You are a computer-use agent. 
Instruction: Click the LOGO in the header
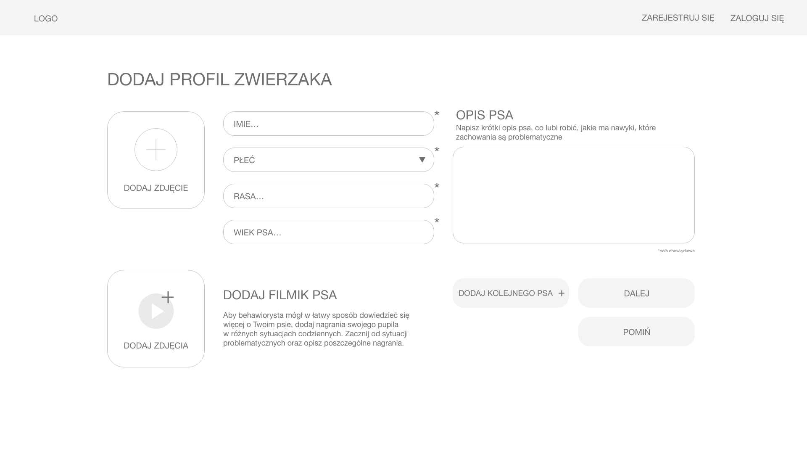(x=46, y=18)
